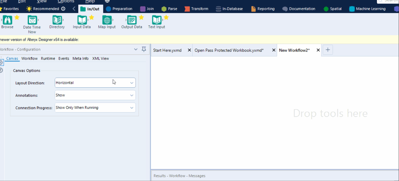Switch to Open Pass Protected Workbook tab

point(229,50)
